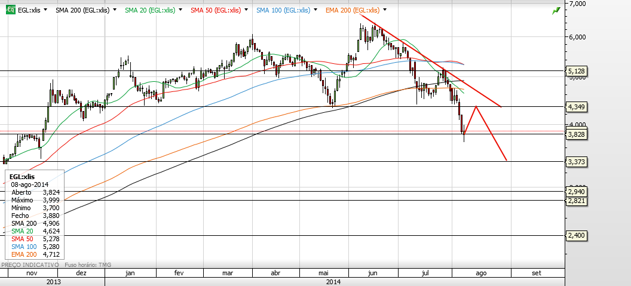Viewport: 631px width, 286px height.
Task: Click the 2014 year label on axis
Action: click(x=333, y=282)
